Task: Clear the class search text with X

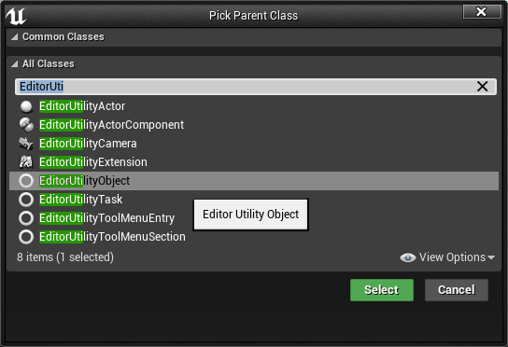Action: 483,87
